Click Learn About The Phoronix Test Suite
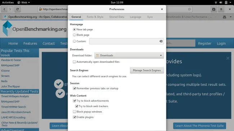 coord(199,126)
